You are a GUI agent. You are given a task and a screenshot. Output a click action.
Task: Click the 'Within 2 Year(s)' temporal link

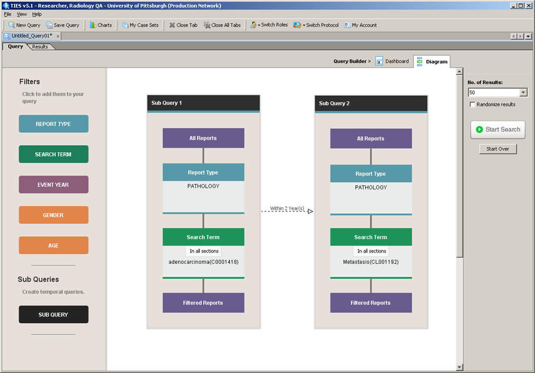pos(287,209)
